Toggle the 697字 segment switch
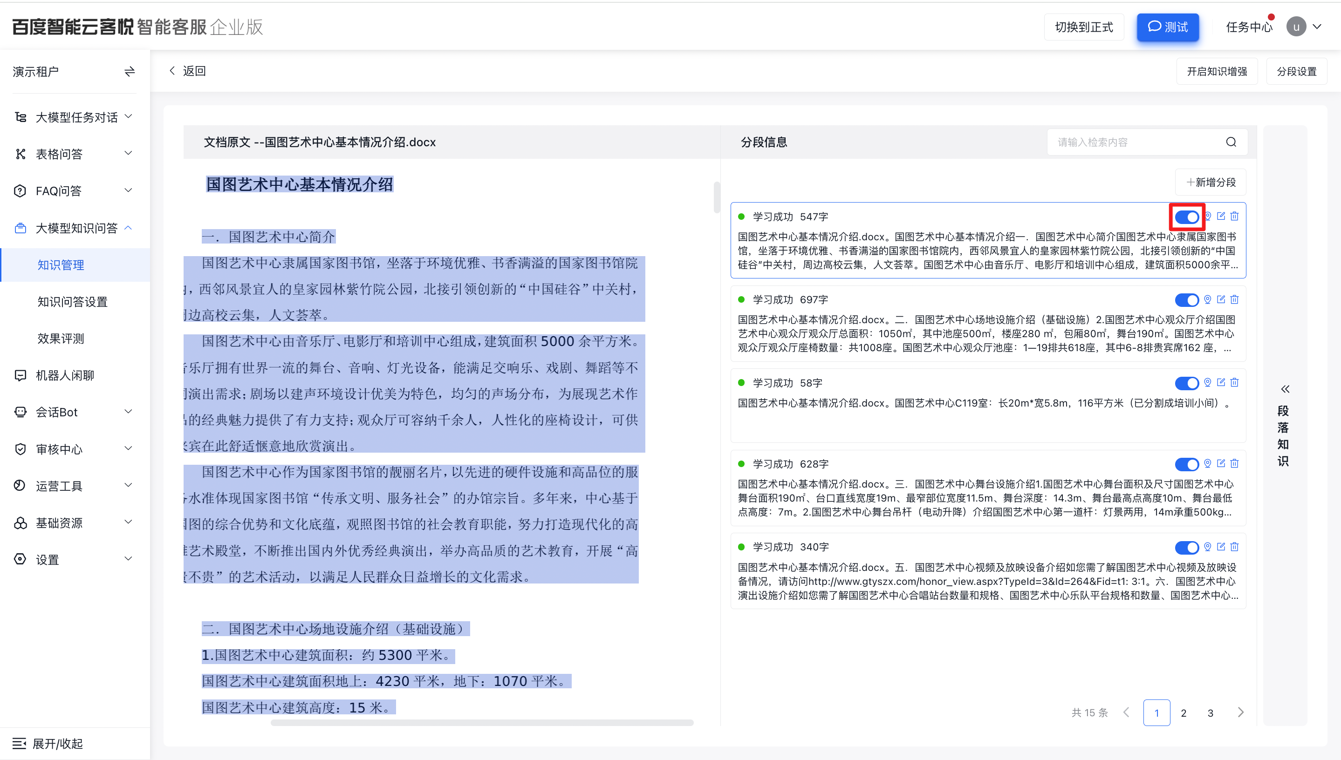This screenshot has width=1341, height=760. coord(1187,300)
